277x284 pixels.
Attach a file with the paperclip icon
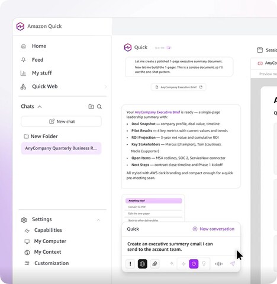pyautogui.click(x=154, y=264)
